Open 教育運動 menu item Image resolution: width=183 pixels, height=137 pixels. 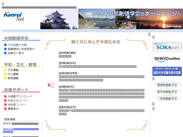(x=13, y=78)
